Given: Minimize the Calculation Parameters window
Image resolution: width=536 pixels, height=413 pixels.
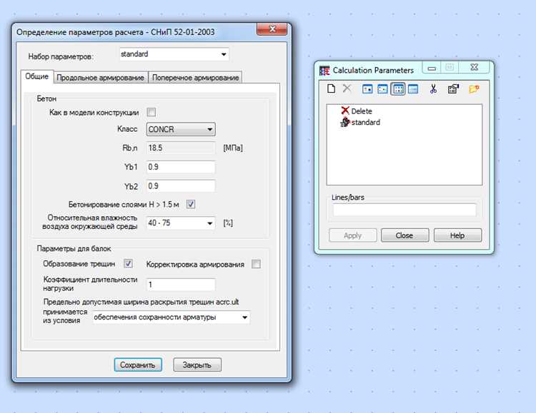Looking at the screenshot, I should pyautogui.click(x=432, y=68).
